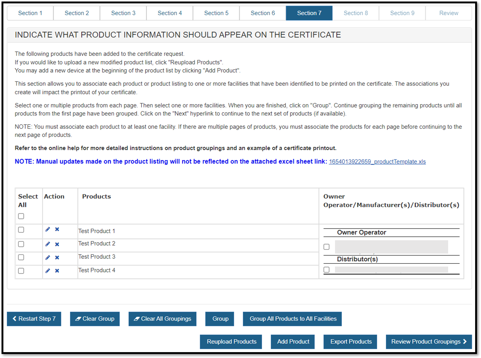Viewport: 481px width, 358px height.
Task: Switch to the Section 6 tab
Action: pos(263,13)
